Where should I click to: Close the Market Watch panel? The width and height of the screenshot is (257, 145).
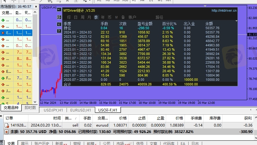(36, 6)
